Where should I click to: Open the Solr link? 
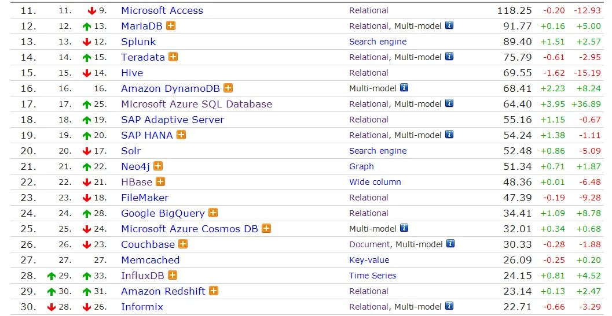pos(131,151)
